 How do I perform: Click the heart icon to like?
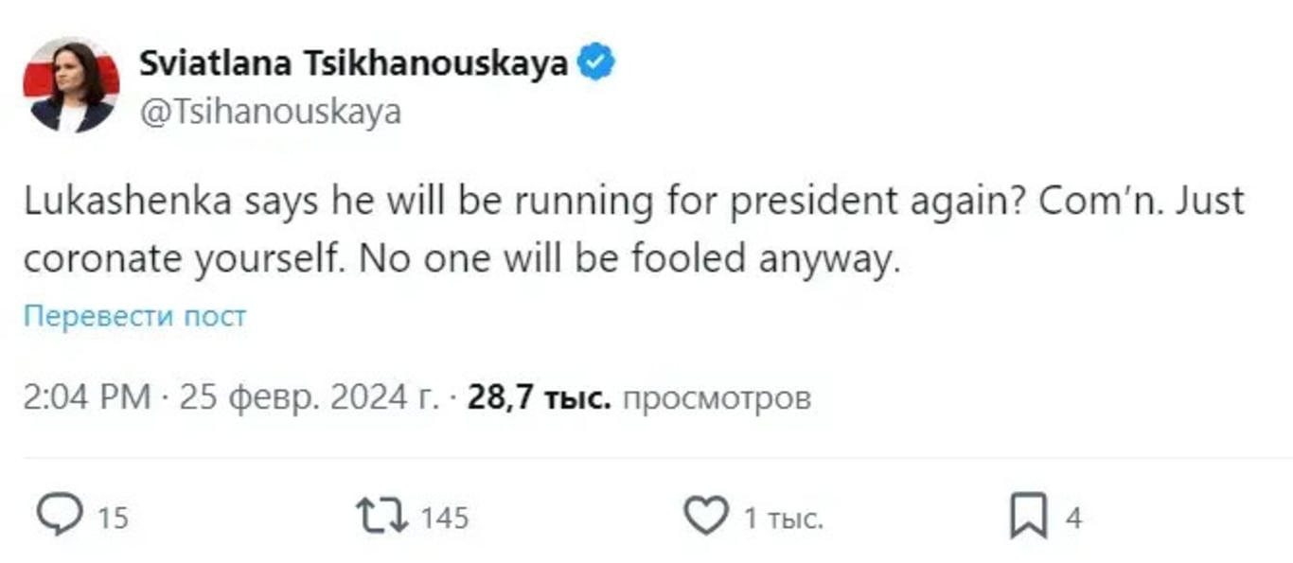coord(706,514)
